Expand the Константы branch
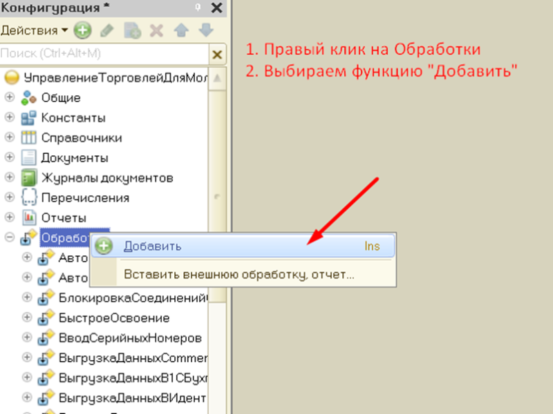 point(10,117)
